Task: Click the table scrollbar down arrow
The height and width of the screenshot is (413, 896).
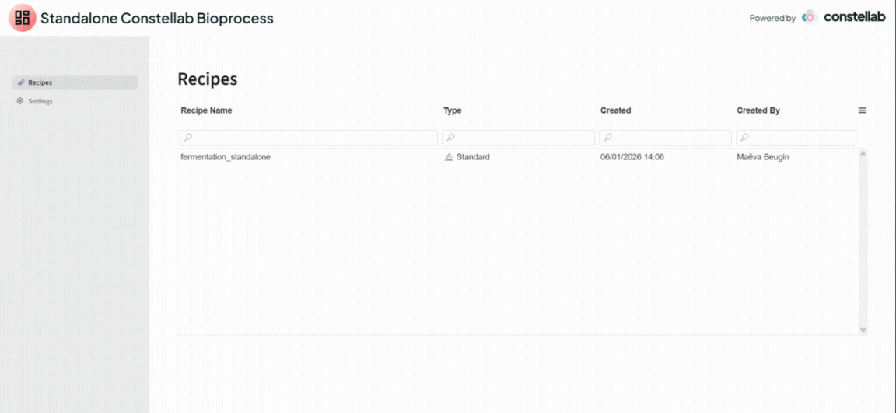Action: click(863, 331)
